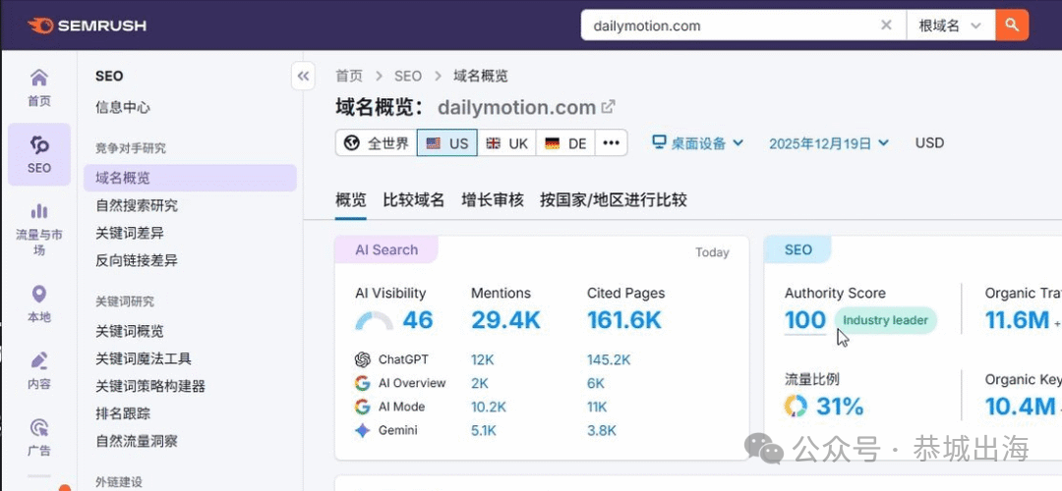1062x491 pixels.
Task: Click the Industry leader badge
Action: (885, 320)
